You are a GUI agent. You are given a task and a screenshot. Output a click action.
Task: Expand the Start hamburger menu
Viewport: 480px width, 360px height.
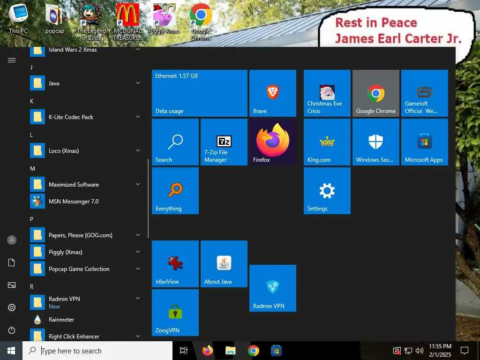click(12, 60)
